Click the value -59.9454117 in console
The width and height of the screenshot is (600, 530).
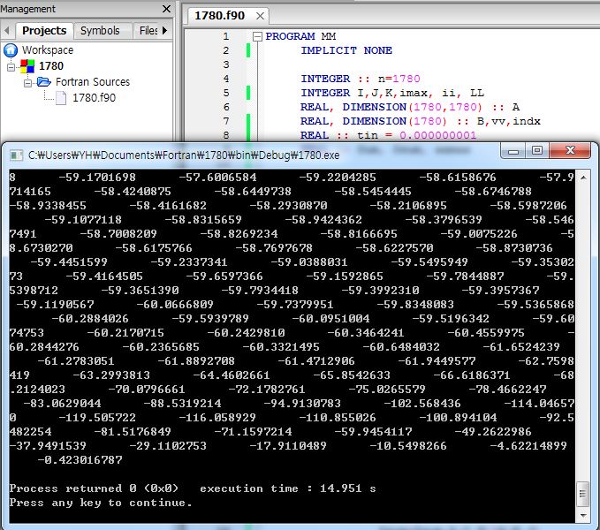[373, 432]
